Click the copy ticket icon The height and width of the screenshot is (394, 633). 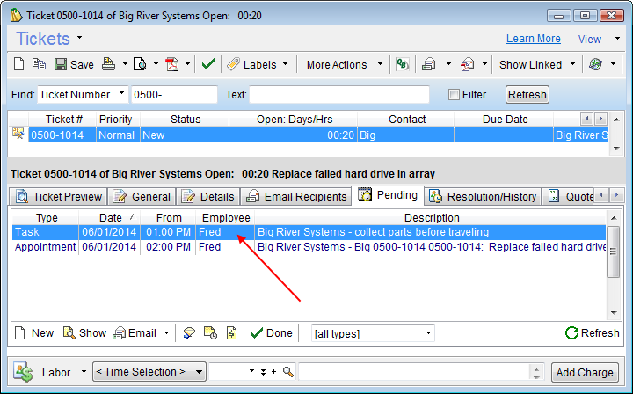click(40, 64)
